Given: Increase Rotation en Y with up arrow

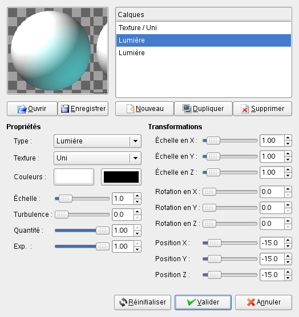Looking at the screenshot, I should pos(288,205).
